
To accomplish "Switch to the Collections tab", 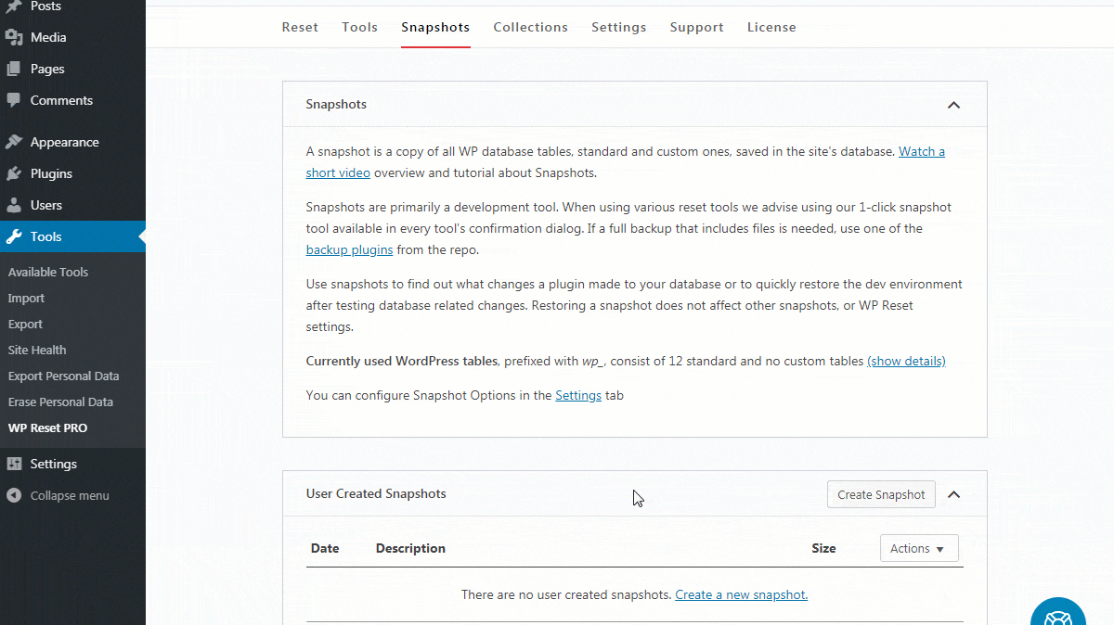I will coord(530,27).
